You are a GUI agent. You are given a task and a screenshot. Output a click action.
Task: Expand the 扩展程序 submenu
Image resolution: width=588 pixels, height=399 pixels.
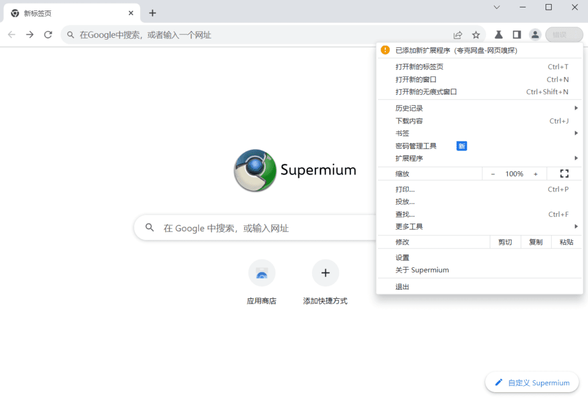tap(479, 159)
